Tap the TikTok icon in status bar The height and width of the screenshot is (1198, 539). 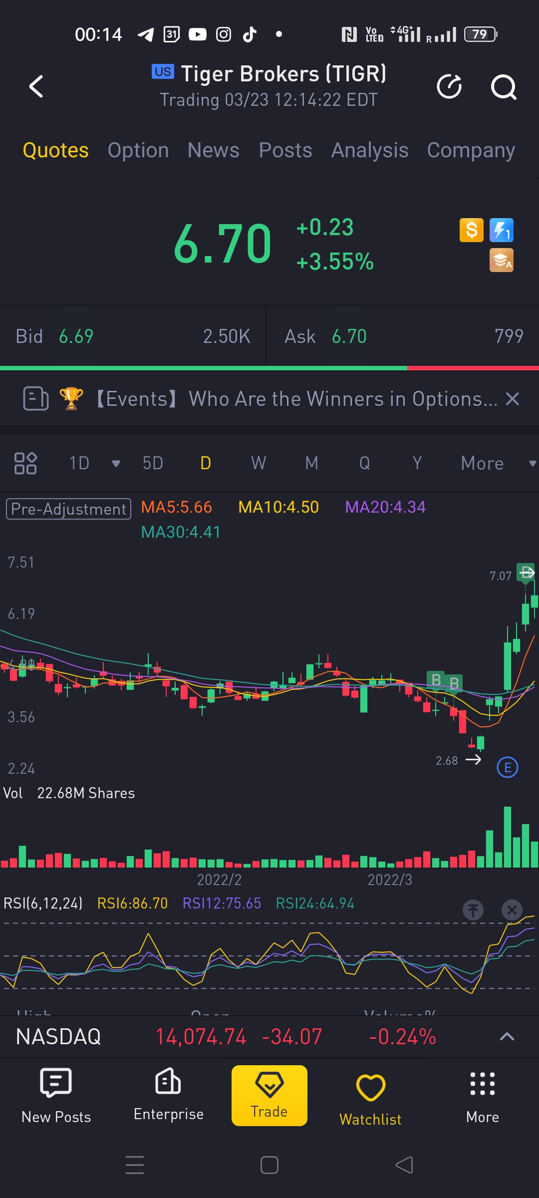pyautogui.click(x=250, y=34)
